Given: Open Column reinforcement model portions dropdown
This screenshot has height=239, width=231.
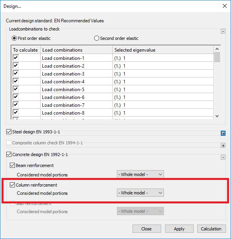Looking at the screenshot, I should point(140,193).
